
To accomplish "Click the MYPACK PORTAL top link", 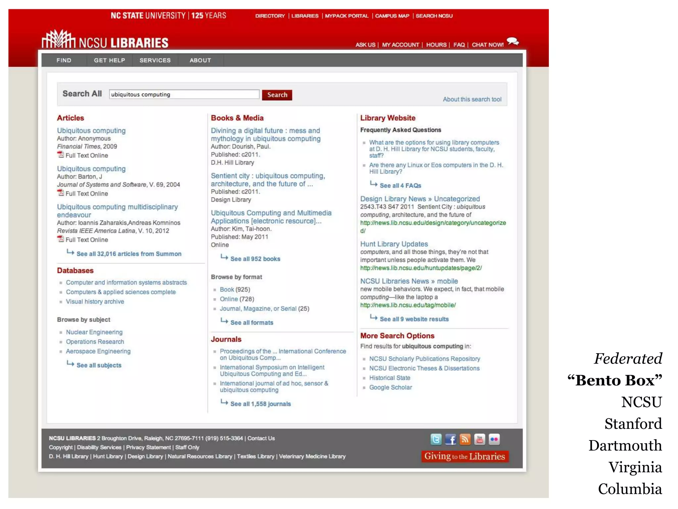I will pyautogui.click(x=347, y=16).
